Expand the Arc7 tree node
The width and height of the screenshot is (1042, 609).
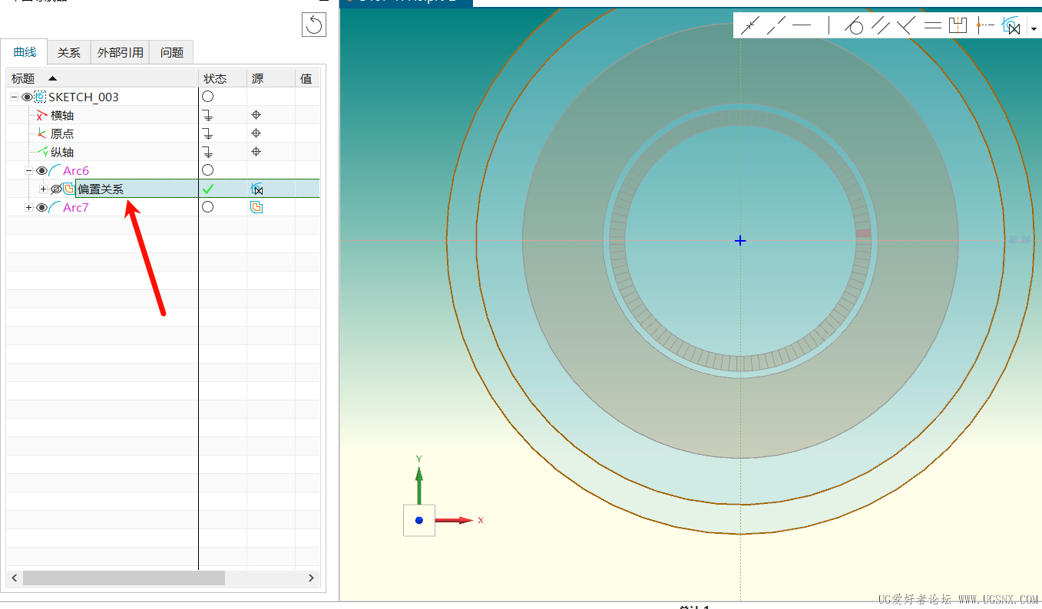click(29, 208)
